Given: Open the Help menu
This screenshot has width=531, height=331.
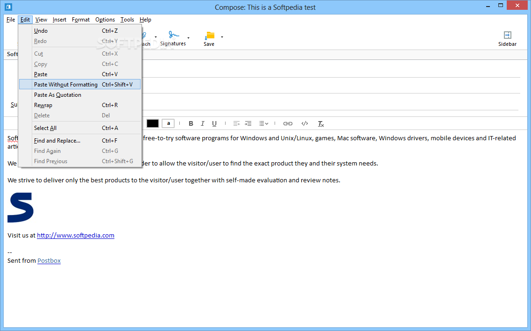Looking at the screenshot, I should pyautogui.click(x=145, y=20).
